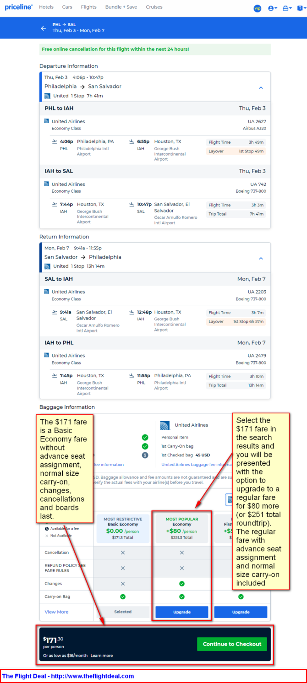Click the landing plane icon at 10:47p

132,204
